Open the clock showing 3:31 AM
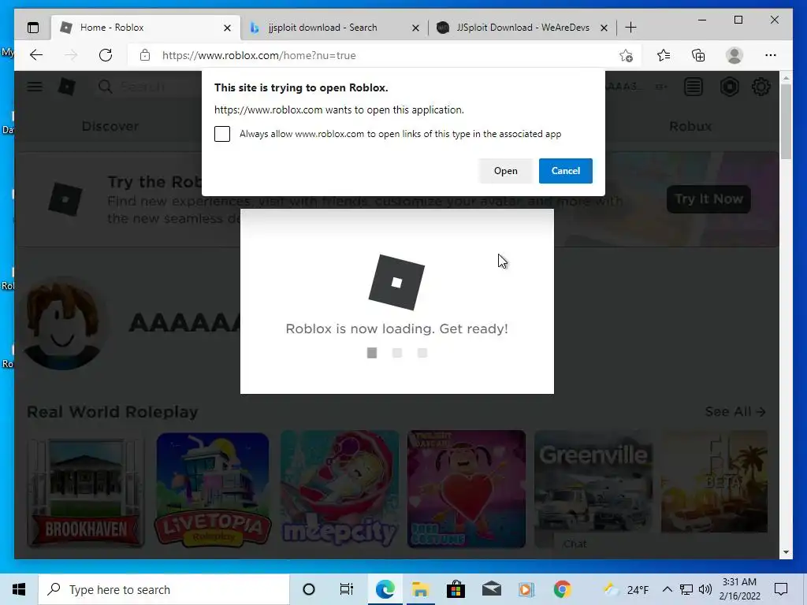The image size is (807, 605). tap(739, 589)
